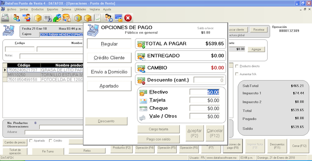
Task: Click the locked monitor toolbar icon
Action: point(119,18)
